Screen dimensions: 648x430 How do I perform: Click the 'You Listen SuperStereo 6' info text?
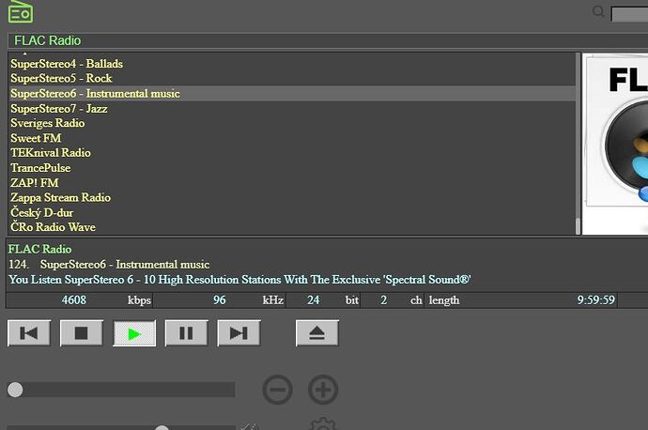click(239, 280)
